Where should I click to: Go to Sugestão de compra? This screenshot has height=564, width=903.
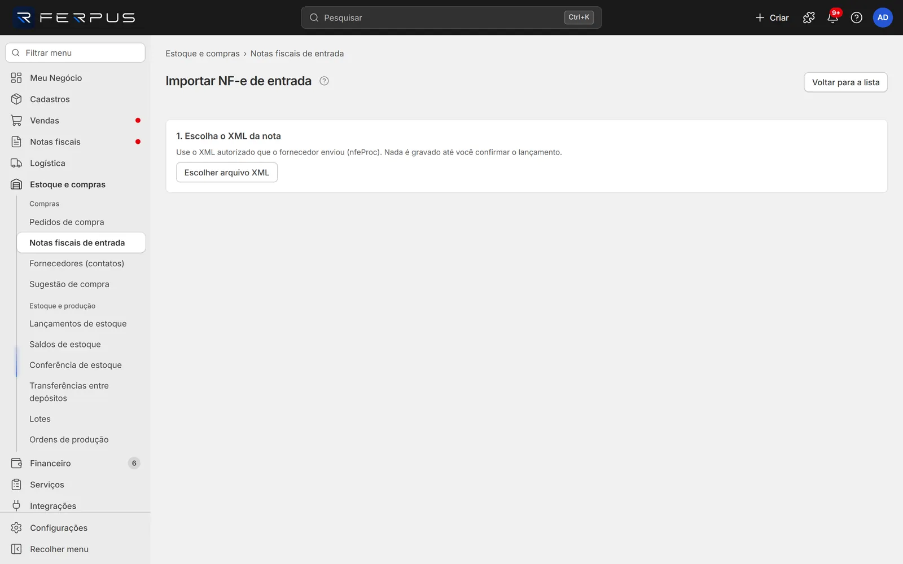pos(81,284)
